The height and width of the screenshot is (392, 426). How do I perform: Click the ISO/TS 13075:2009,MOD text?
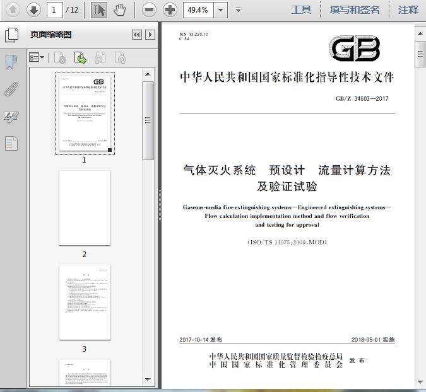click(x=287, y=242)
